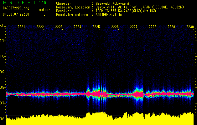Click the 0.6 kHz axis label
197x125 pixels.
tap(3, 119)
